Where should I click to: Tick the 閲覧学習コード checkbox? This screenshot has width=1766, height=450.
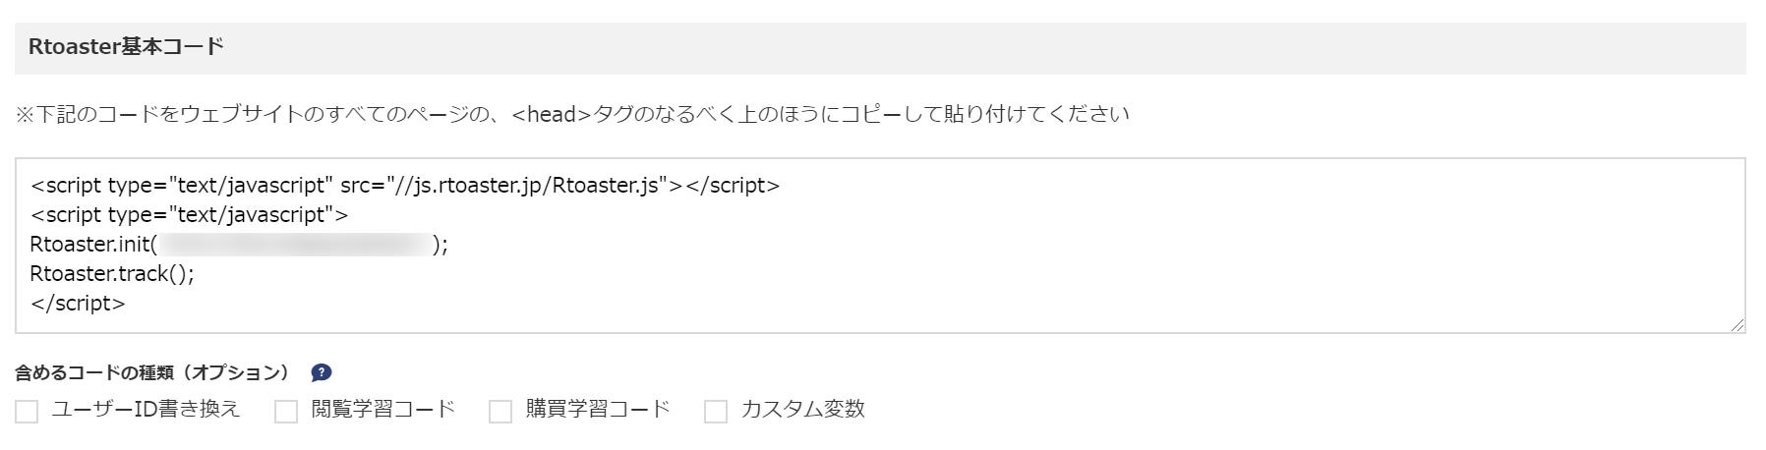click(x=286, y=411)
